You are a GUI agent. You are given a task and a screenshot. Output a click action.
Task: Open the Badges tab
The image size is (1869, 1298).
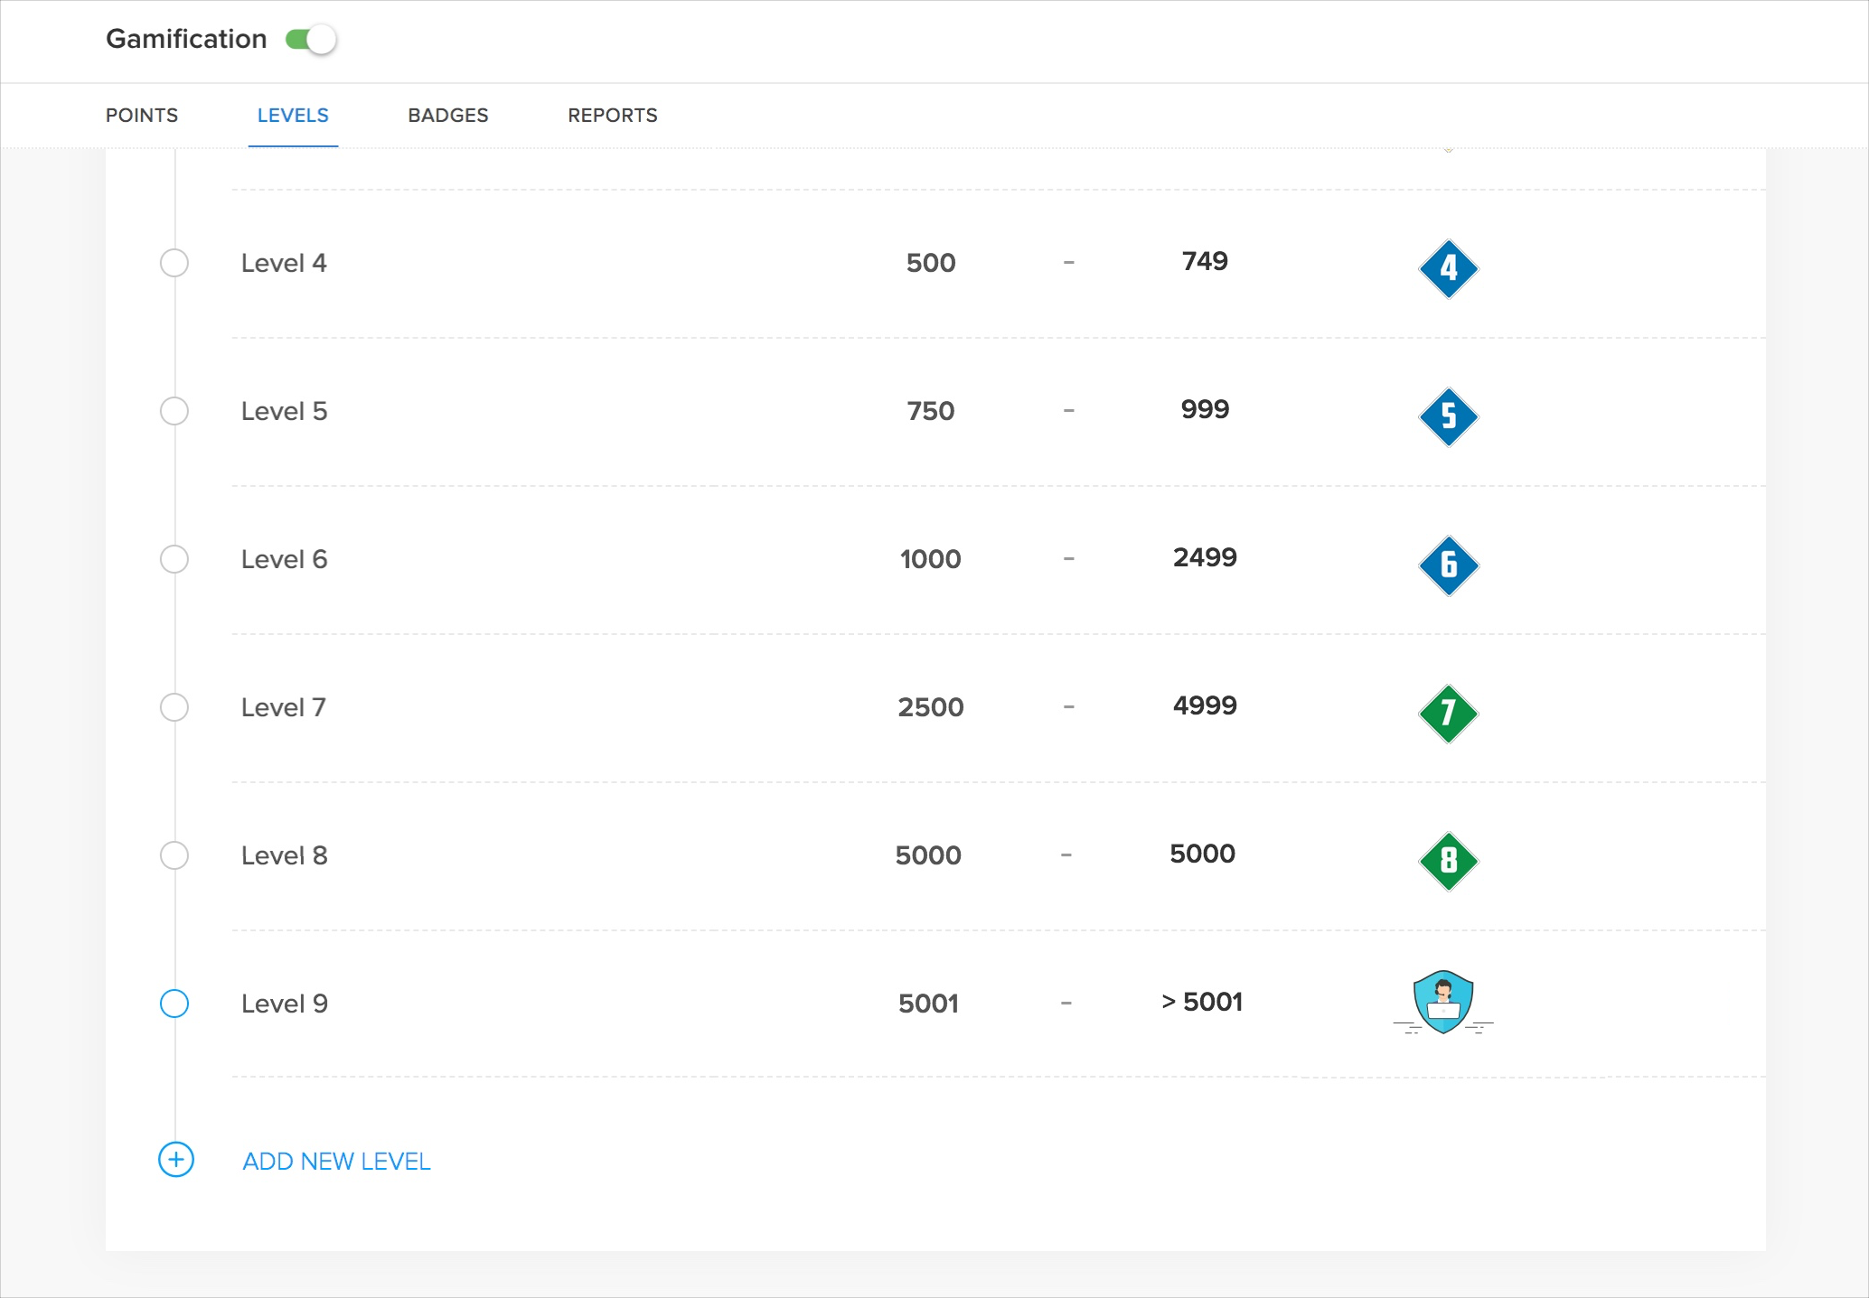click(447, 116)
